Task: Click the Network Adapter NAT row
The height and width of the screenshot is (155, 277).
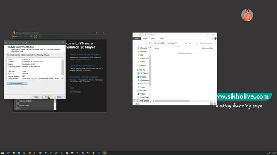Action: 34,76
